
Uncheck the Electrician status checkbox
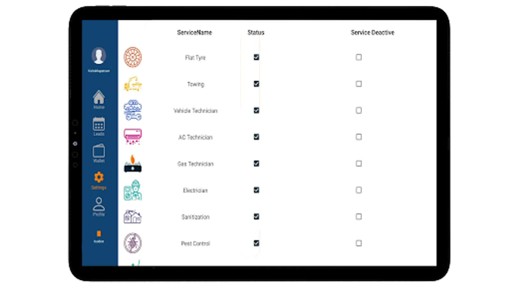point(256,190)
